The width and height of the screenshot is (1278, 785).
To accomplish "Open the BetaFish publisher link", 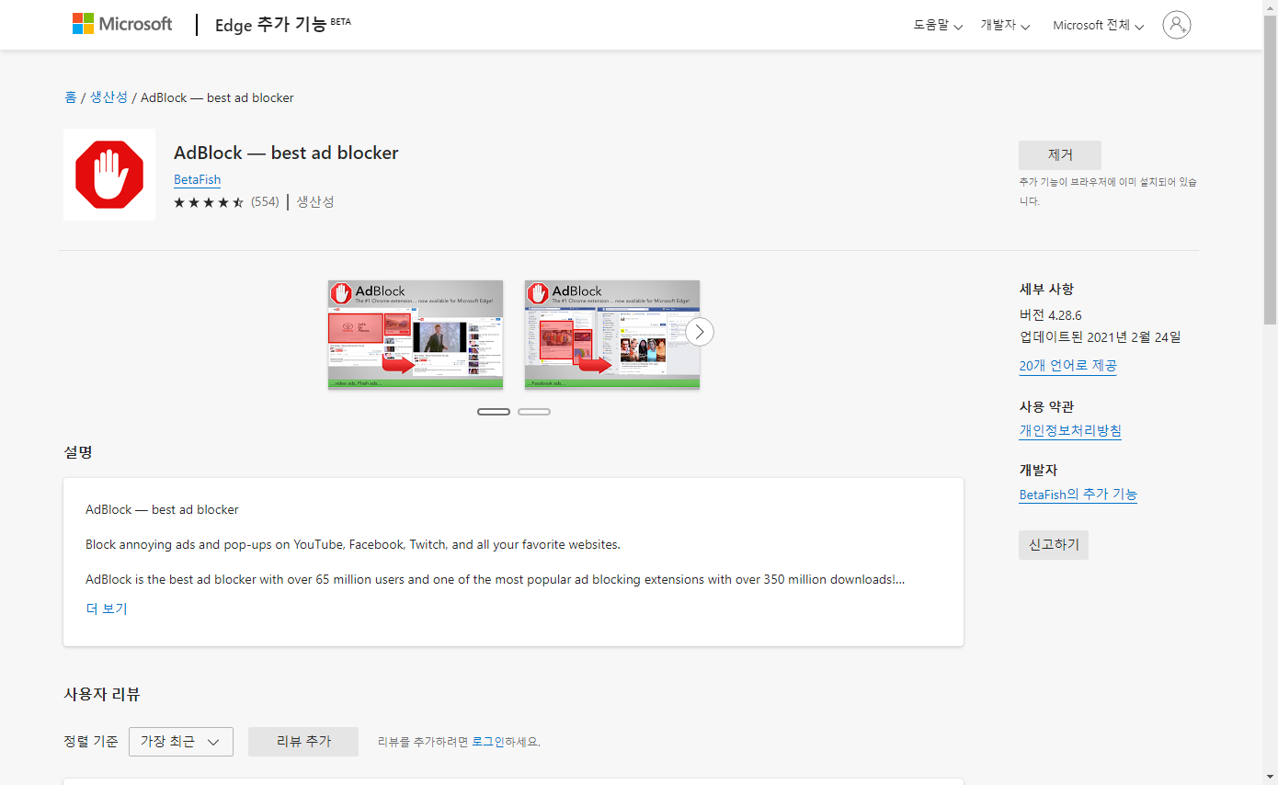I will tap(198, 179).
